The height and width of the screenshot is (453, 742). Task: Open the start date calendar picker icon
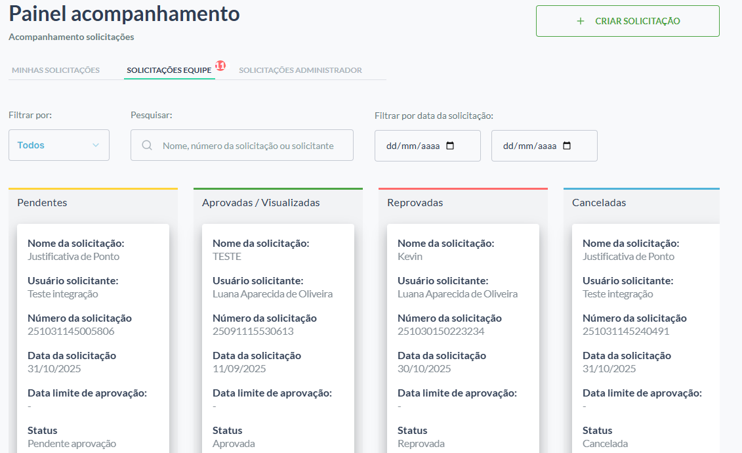[x=450, y=146]
